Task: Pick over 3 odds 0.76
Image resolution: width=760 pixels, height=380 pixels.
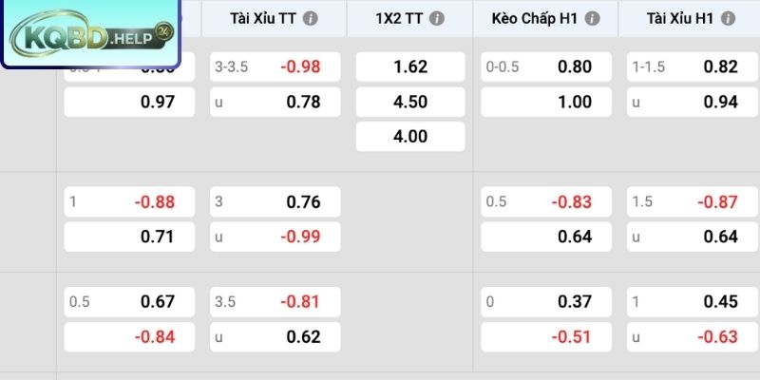Action: (275, 201)
